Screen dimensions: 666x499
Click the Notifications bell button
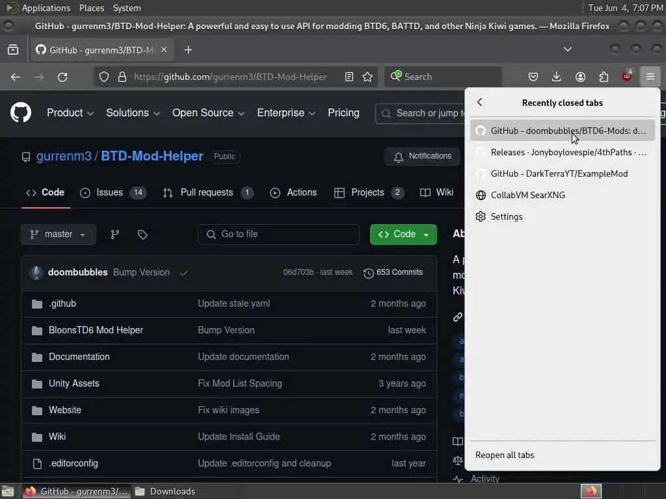point(421,157)
